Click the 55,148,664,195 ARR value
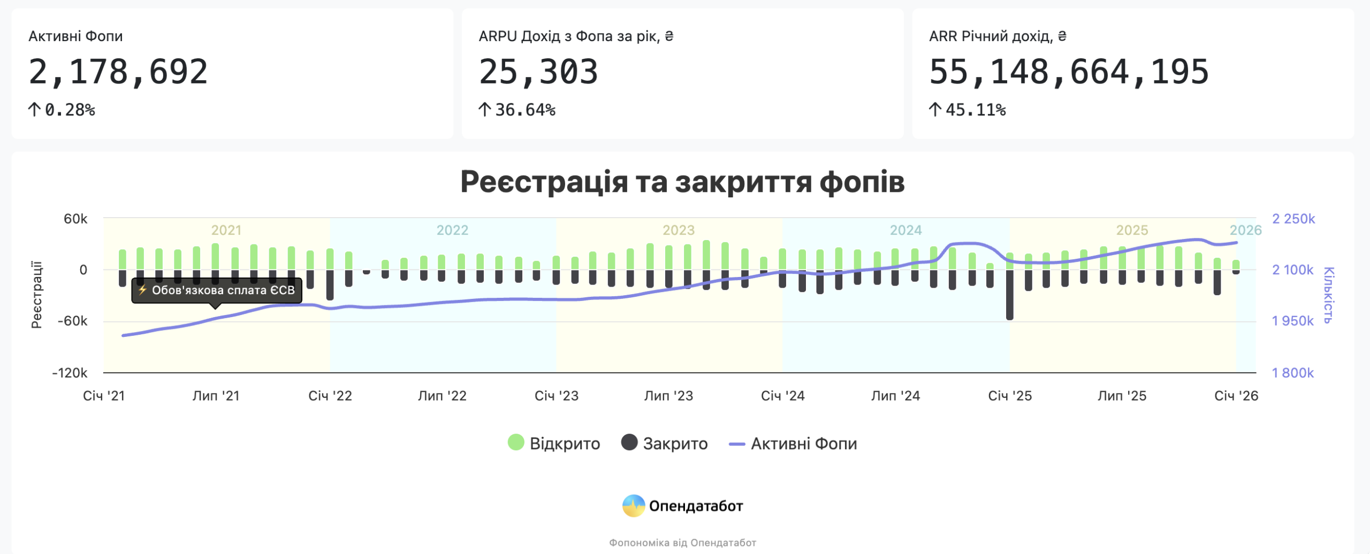Image resolution: width=1370 pixels, height=554 pixels. pos(1069,72)
